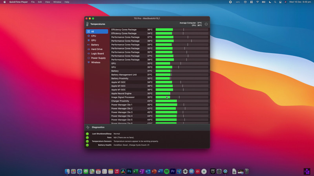
Task: Open Excel from the Dock
Action: click(135, 171)
